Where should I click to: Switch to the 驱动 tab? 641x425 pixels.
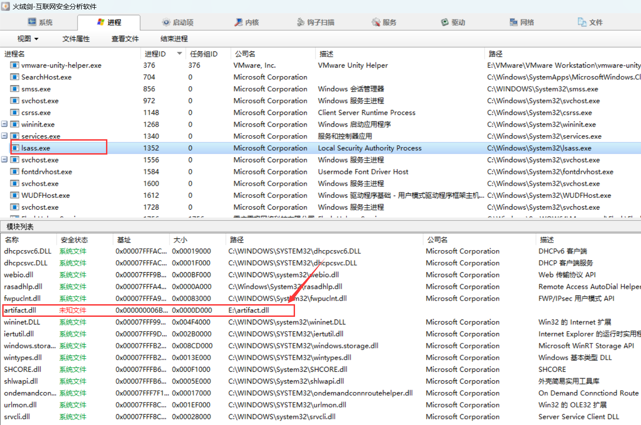click(x=453, y=22)
